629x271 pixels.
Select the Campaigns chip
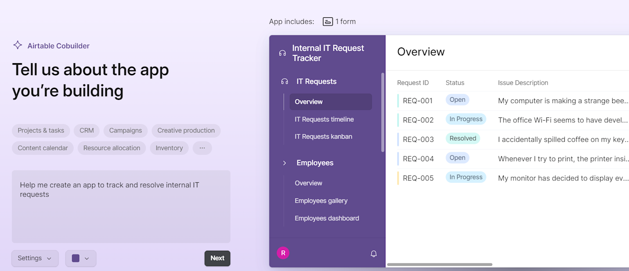(x=125, y=130)
